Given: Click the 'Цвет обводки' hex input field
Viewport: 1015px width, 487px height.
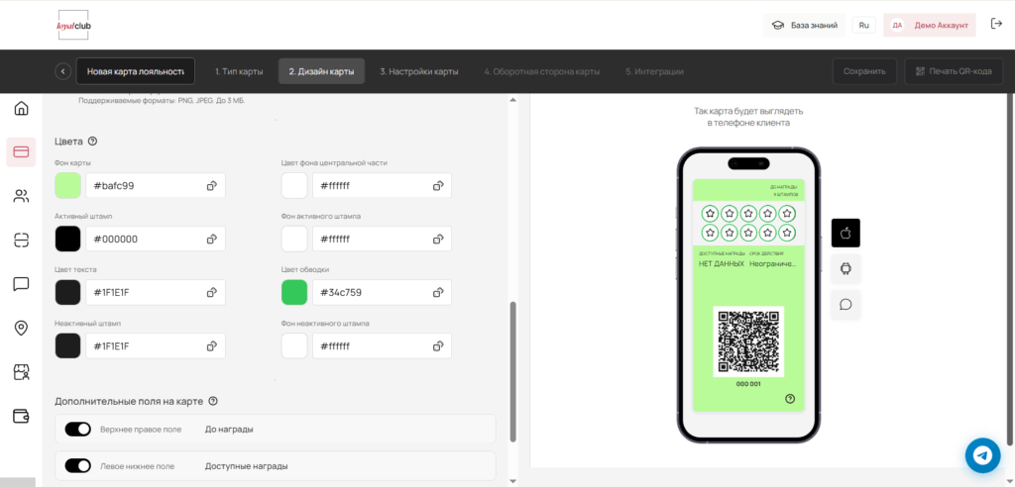Looking at the screenshot, I should point(371,292).
